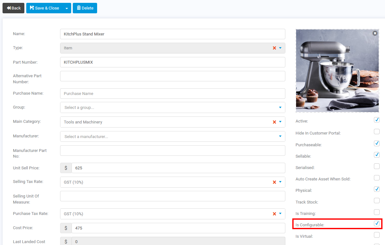Edit the Cost Price value

178,228
